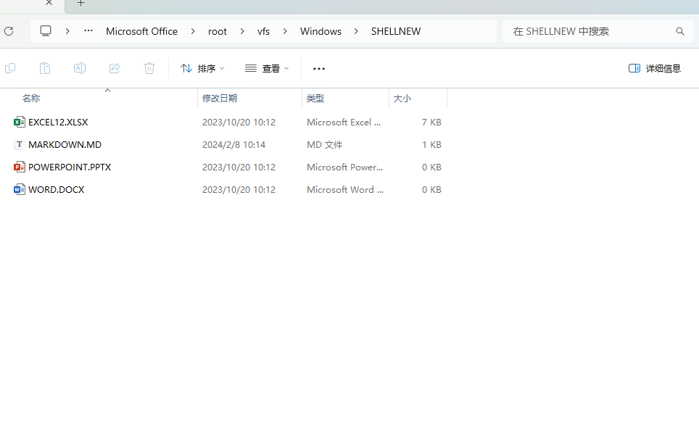Click the Delete trash can icon

pos(149,68)
